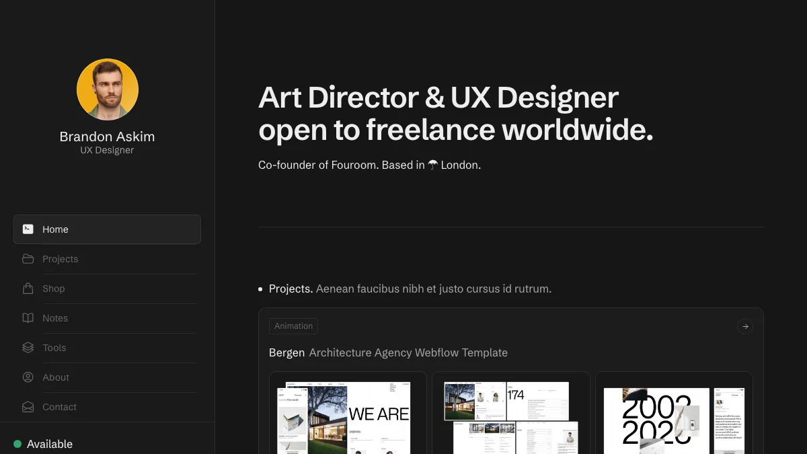Open the Bergen thumbnail showing '174'
807x454 pixels.
[511, 413]
